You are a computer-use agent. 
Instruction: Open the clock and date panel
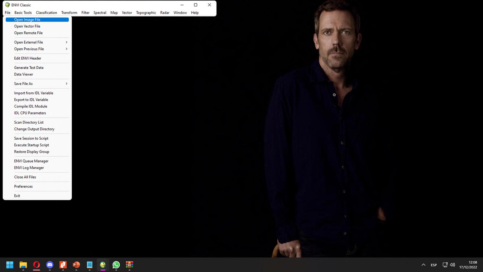pos(468,265)
